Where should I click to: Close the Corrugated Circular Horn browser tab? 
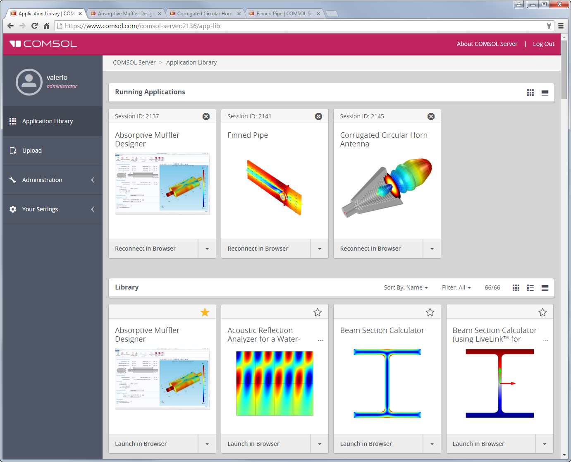pyautogui.click(x=239, y=14)
